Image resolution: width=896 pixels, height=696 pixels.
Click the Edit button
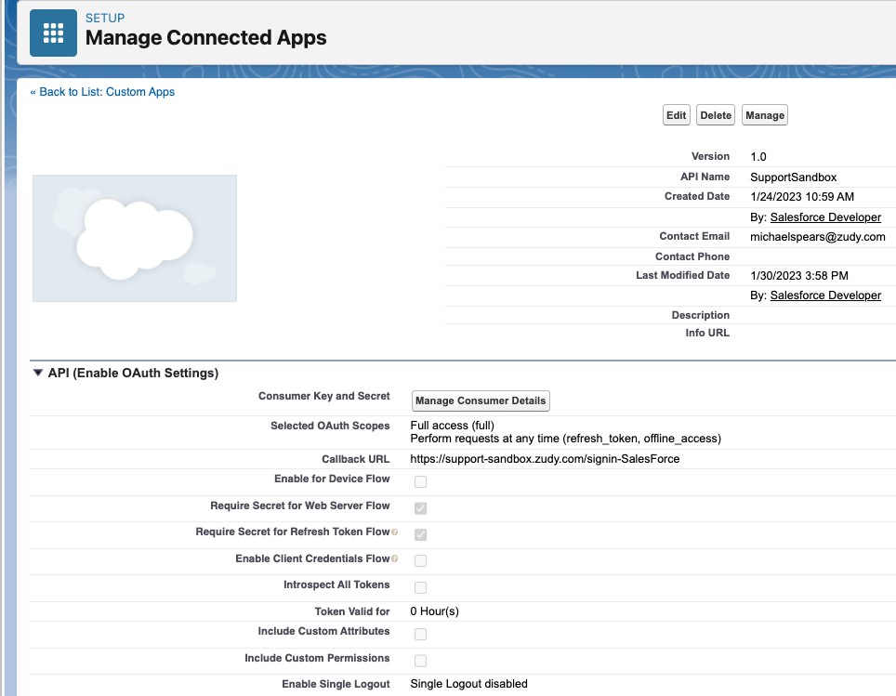point(676,114)
